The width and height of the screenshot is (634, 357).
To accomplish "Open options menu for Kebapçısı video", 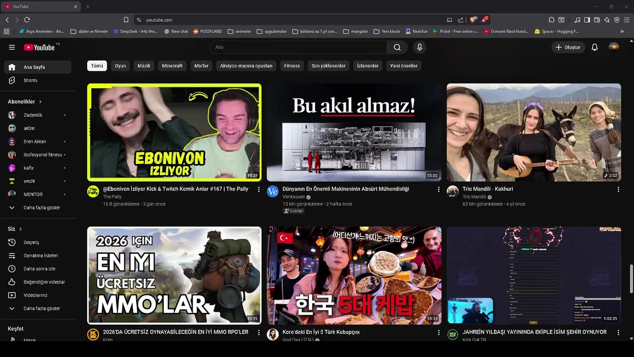I will coord(438,333).
